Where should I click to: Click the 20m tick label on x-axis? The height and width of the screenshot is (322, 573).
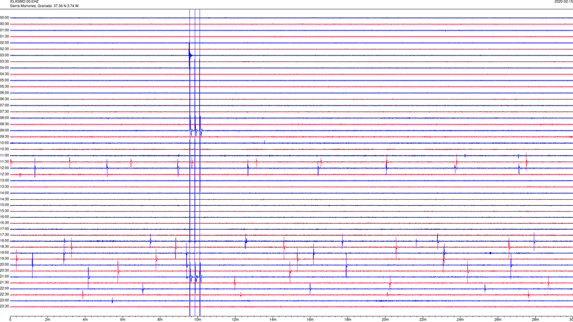pos(385,320)
